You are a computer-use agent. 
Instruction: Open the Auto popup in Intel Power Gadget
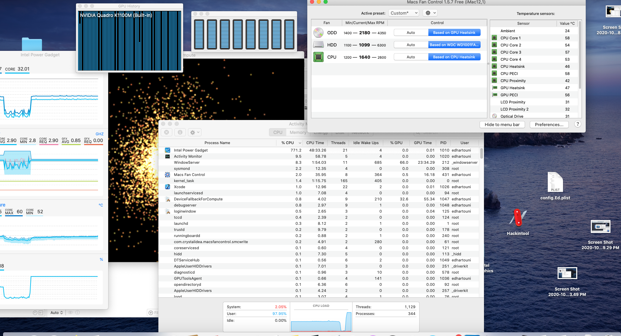(x=56, y=313)
